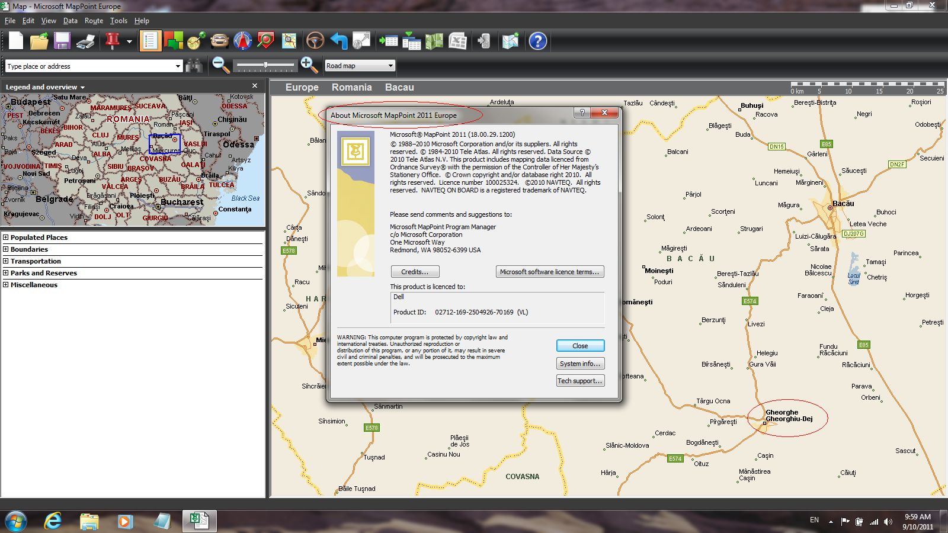Zoom in with the plus magnifier icon

click(309, 65)
